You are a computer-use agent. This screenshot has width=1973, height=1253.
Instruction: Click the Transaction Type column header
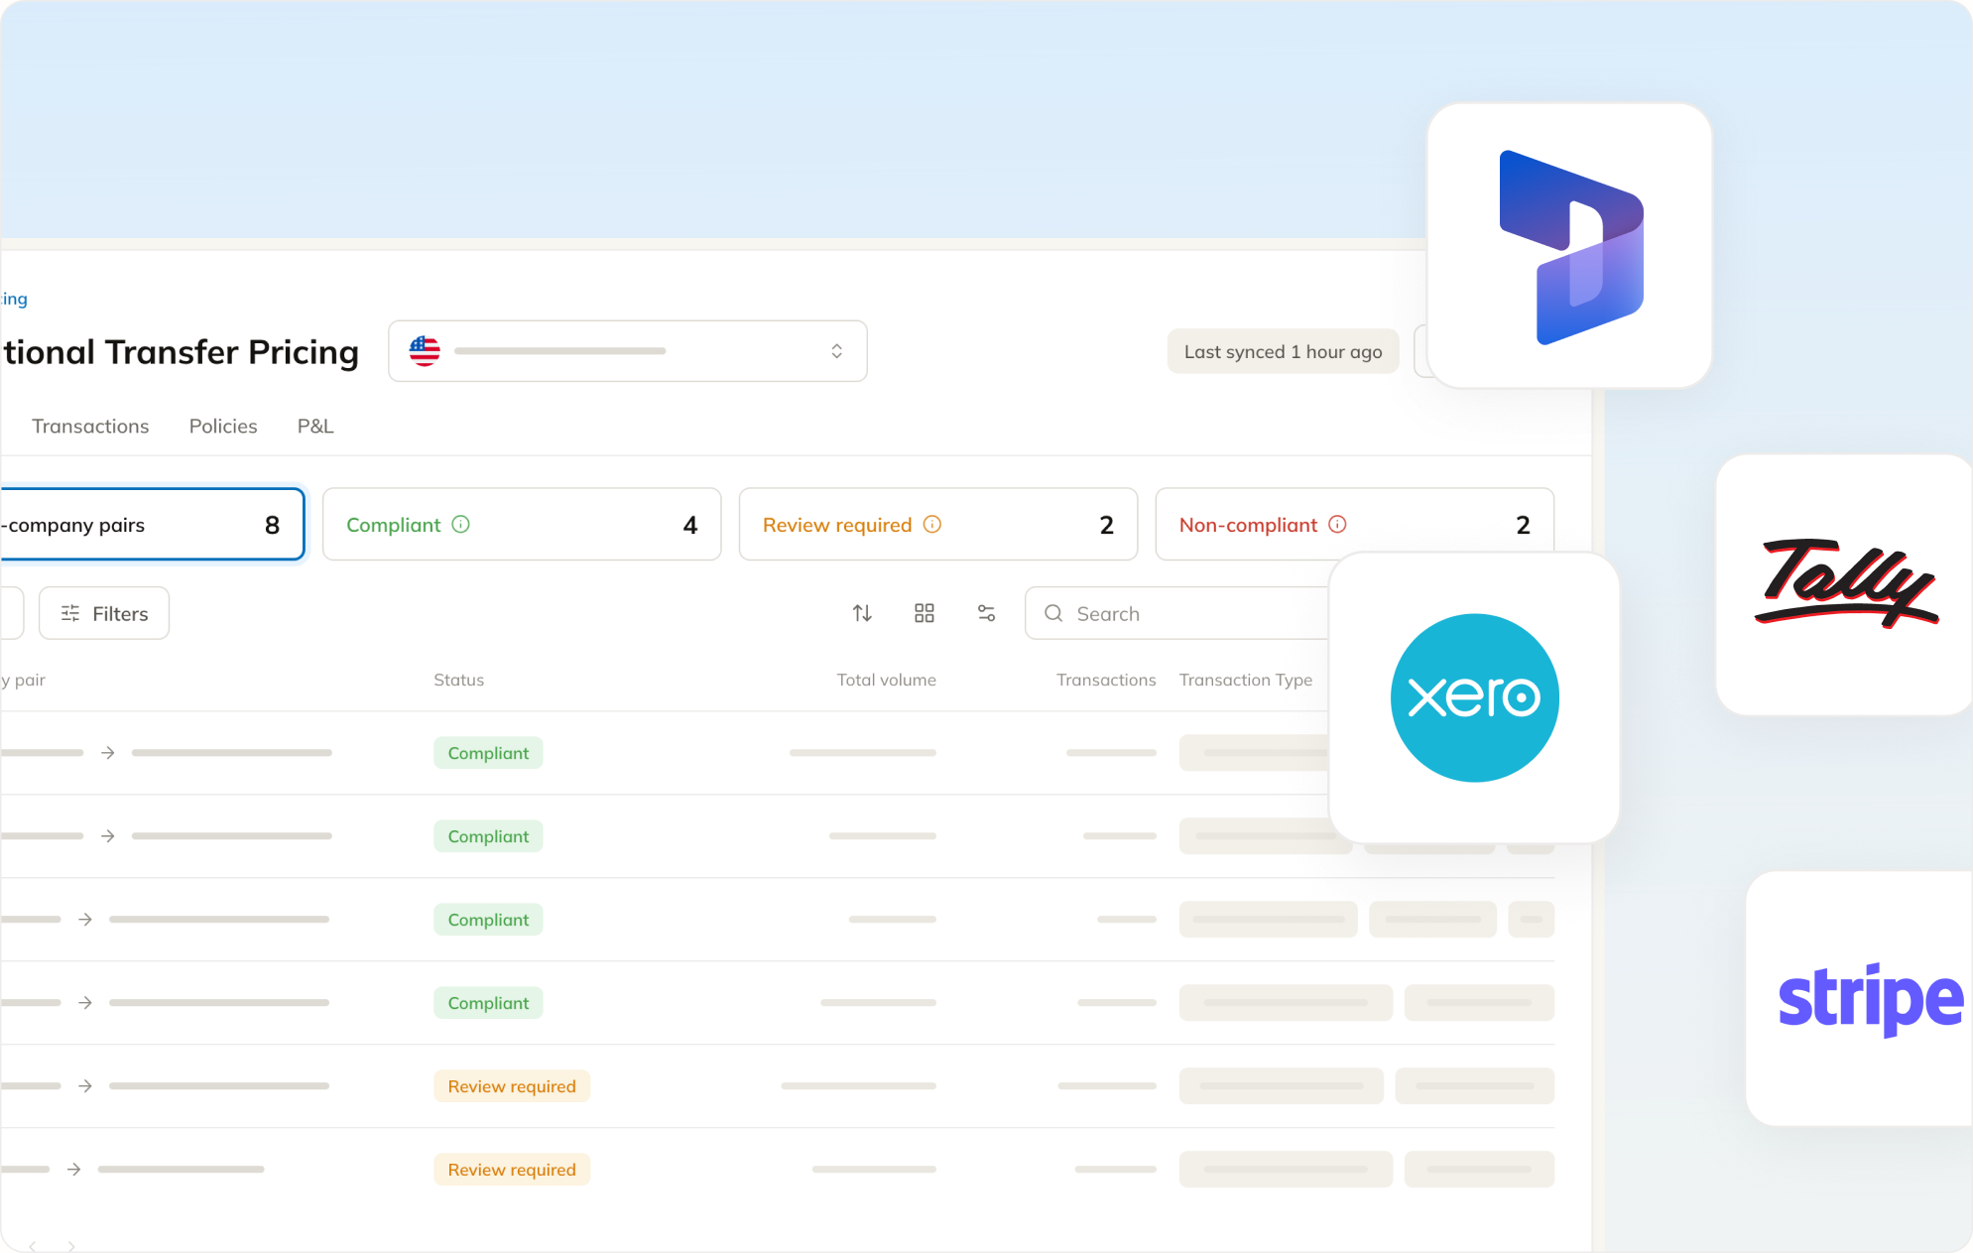pos(1246,680)
